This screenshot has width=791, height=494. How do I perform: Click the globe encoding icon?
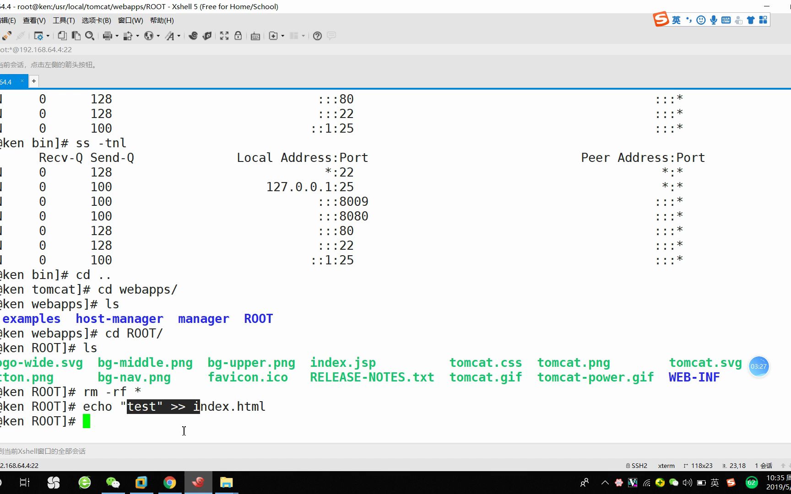pos(149,36)
